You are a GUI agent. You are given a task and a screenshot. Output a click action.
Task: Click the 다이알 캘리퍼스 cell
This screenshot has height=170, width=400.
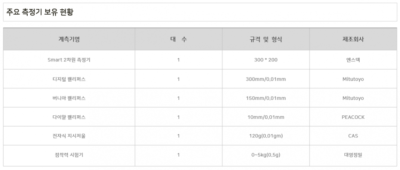coord(69,117)
